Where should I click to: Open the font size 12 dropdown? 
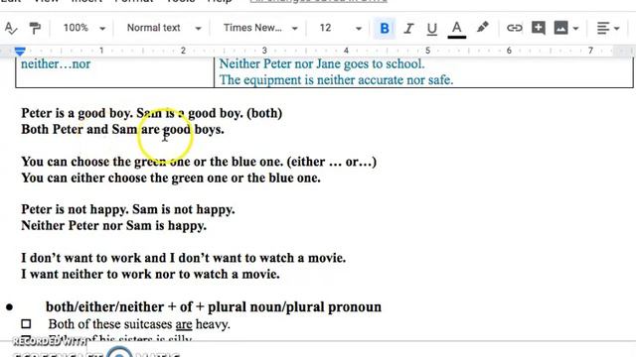(340, 28)
